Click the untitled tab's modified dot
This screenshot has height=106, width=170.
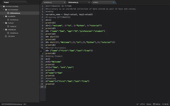point(113,2)
